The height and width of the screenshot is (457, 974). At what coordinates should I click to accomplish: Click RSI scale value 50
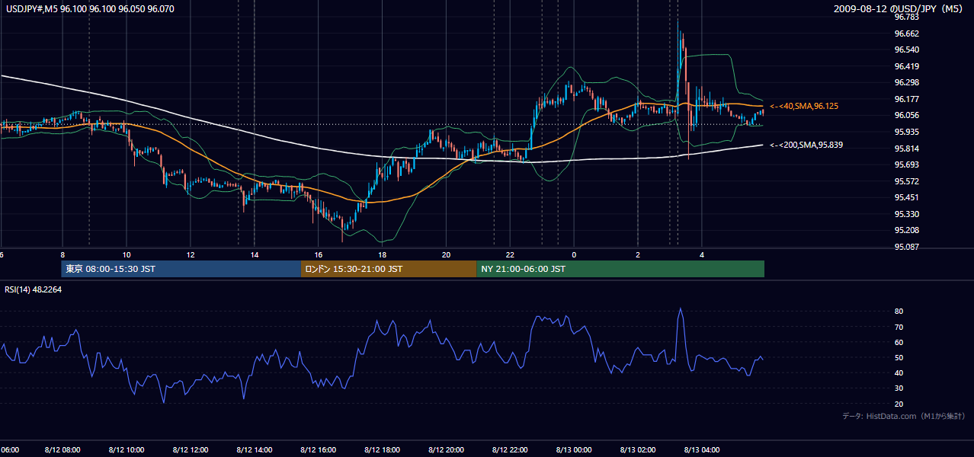click(x=899, y=357)
